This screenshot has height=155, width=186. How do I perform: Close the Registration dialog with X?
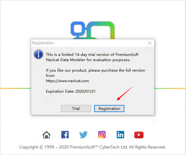(x=150, y=43)
